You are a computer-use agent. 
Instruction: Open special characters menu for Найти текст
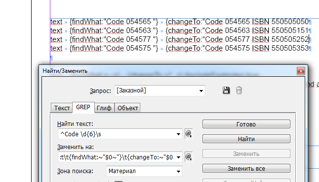click(189, 134)
